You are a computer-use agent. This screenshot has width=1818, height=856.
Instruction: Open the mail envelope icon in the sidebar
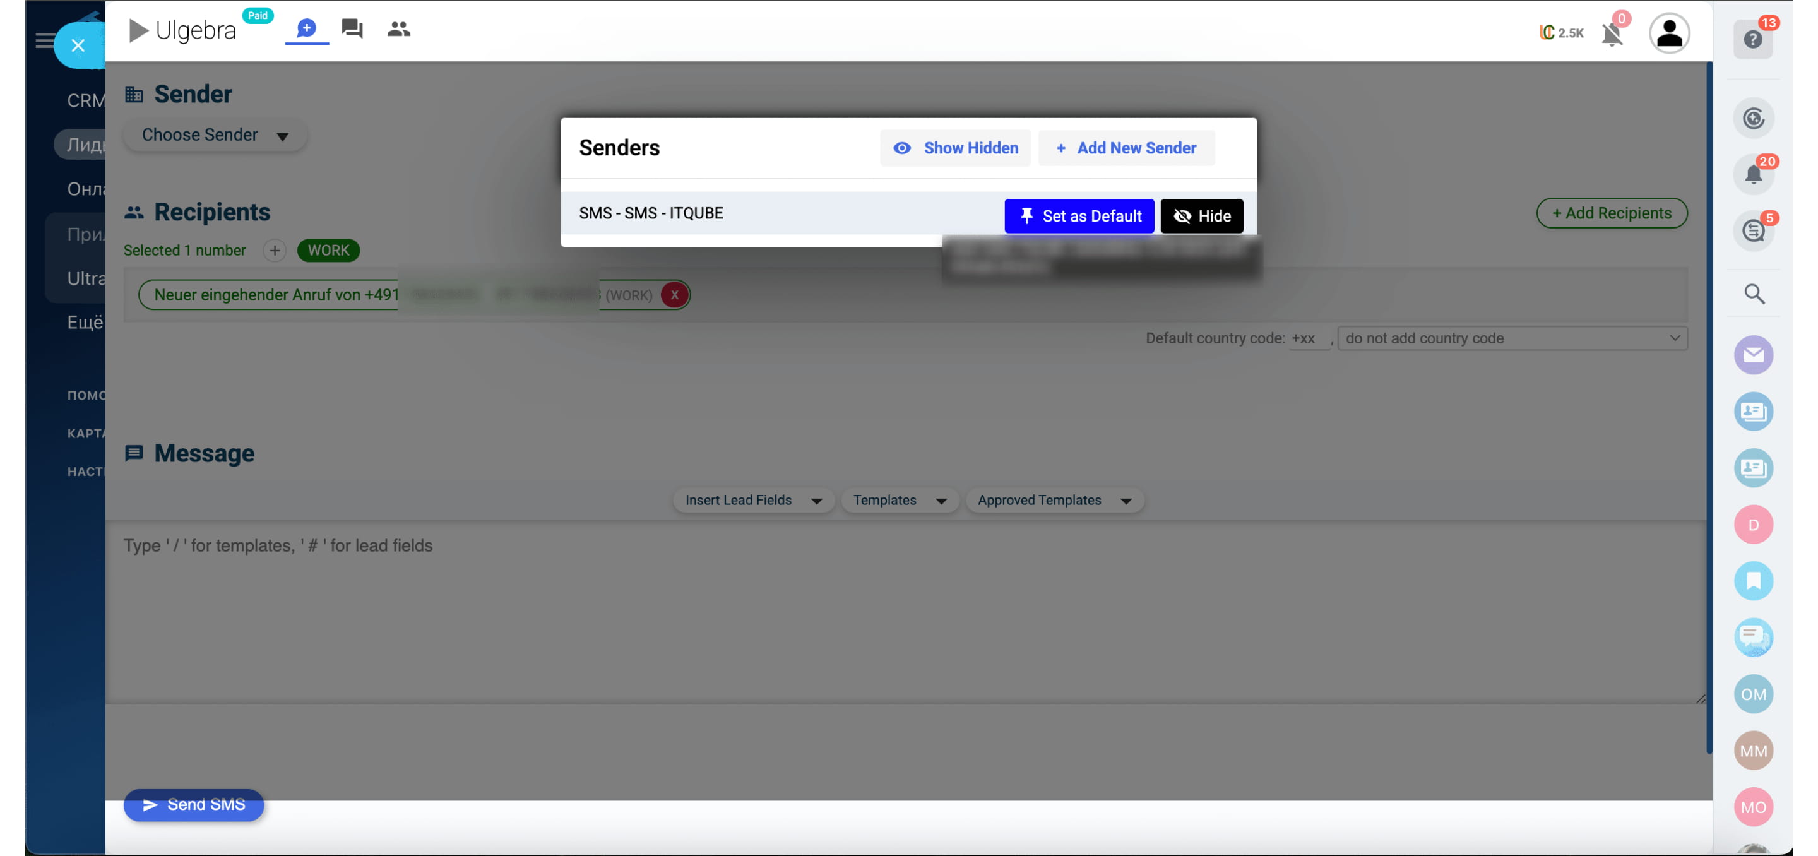[x=1753, y=355]
